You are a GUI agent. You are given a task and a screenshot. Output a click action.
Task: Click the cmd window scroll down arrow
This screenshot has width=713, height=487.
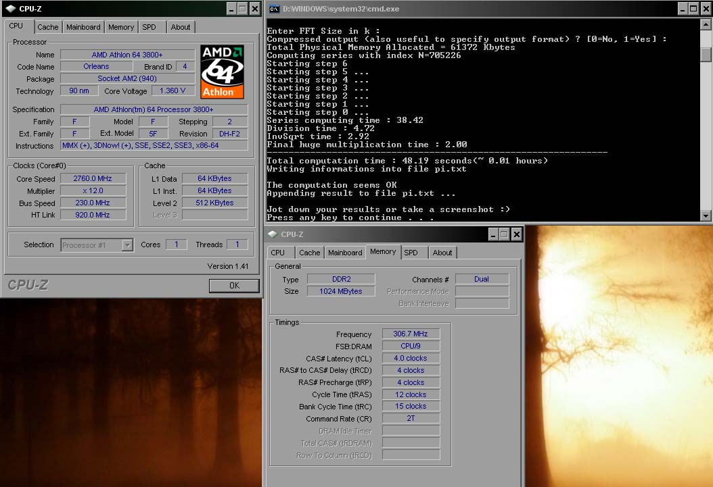coord(706,216)
